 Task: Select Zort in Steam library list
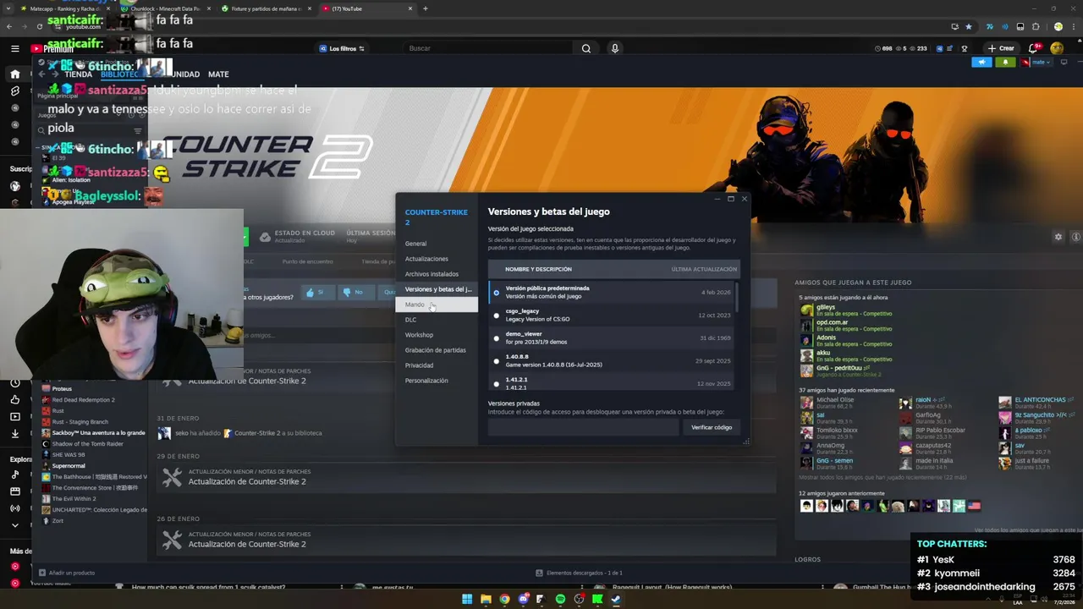click(58, 520)
